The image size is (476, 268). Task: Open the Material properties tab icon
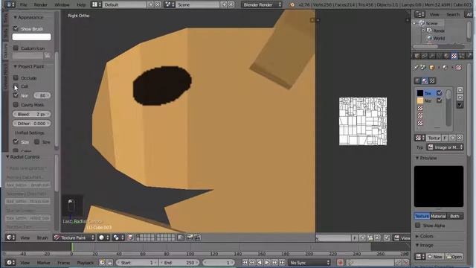click(x=446, y=56)
